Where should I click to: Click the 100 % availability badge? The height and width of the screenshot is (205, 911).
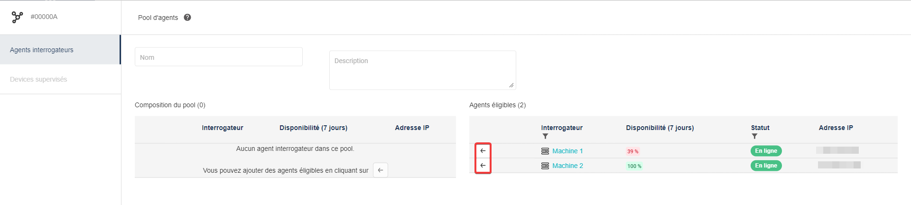pos(634,166)
